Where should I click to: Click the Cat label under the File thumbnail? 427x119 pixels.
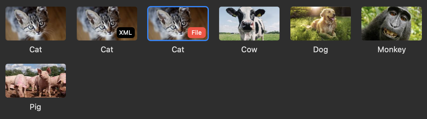[x=178, y=50]
